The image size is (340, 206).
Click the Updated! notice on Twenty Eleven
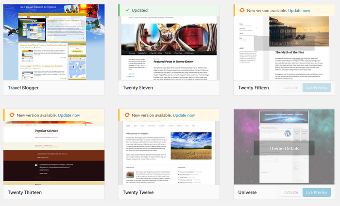(x=169, y=10)
